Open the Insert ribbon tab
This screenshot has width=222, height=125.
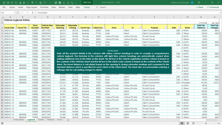click(20, 7)
